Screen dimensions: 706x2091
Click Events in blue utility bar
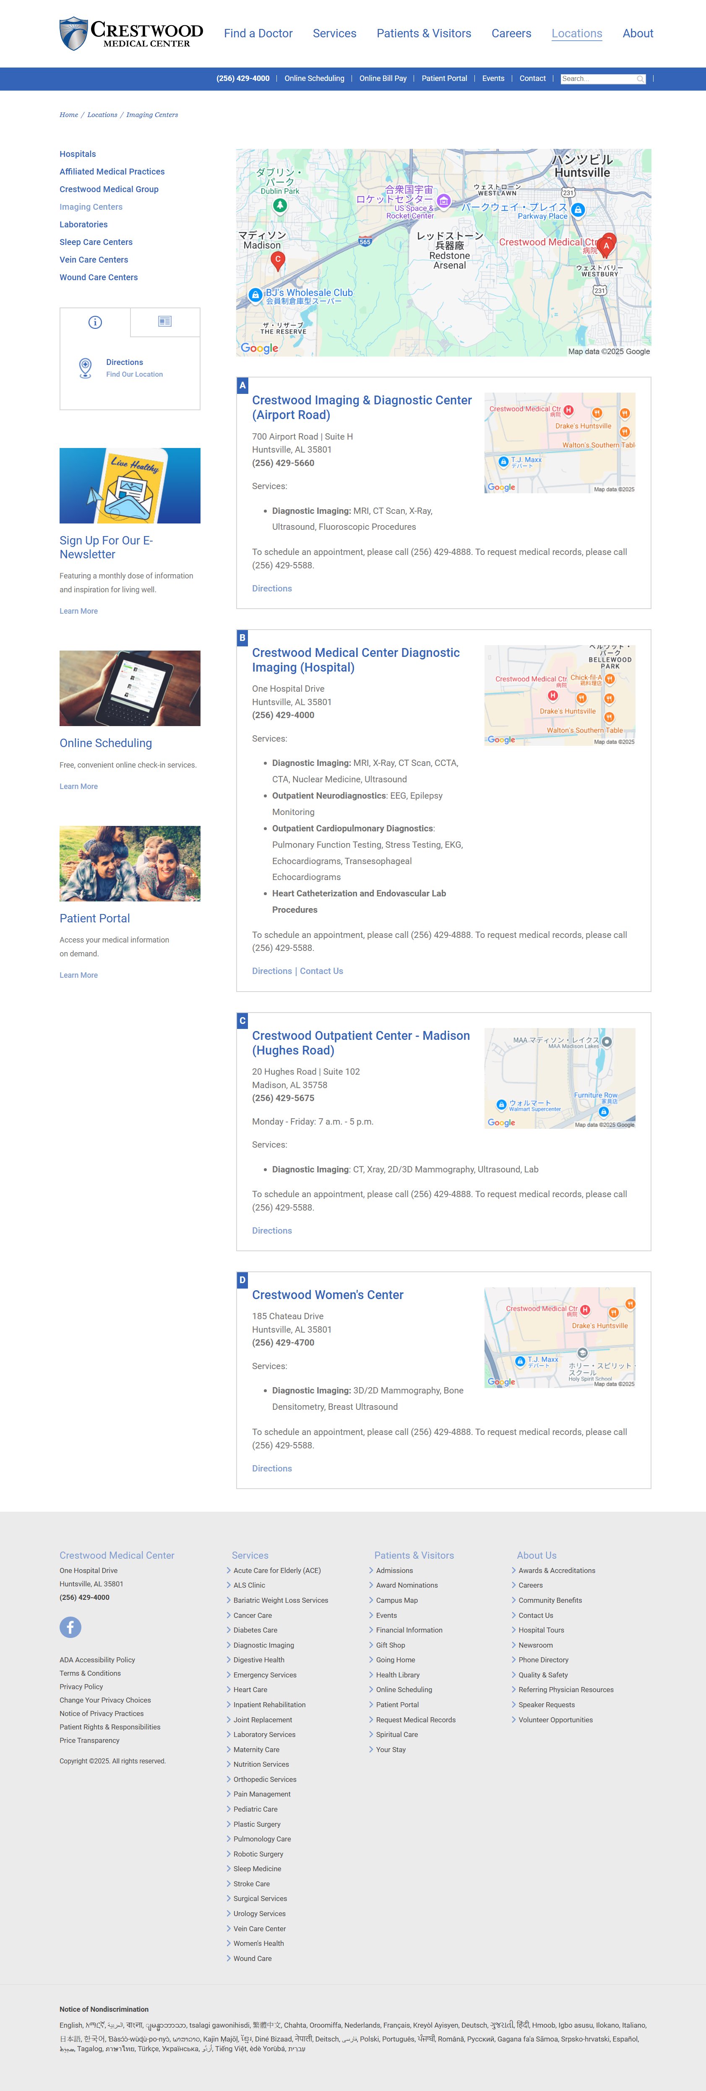tap(493, 79)
